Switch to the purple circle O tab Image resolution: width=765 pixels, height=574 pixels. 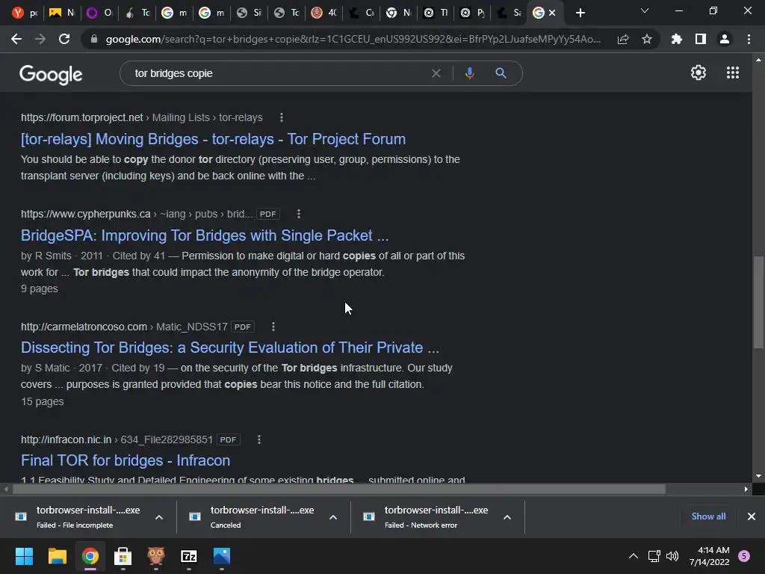coord(99,13)
